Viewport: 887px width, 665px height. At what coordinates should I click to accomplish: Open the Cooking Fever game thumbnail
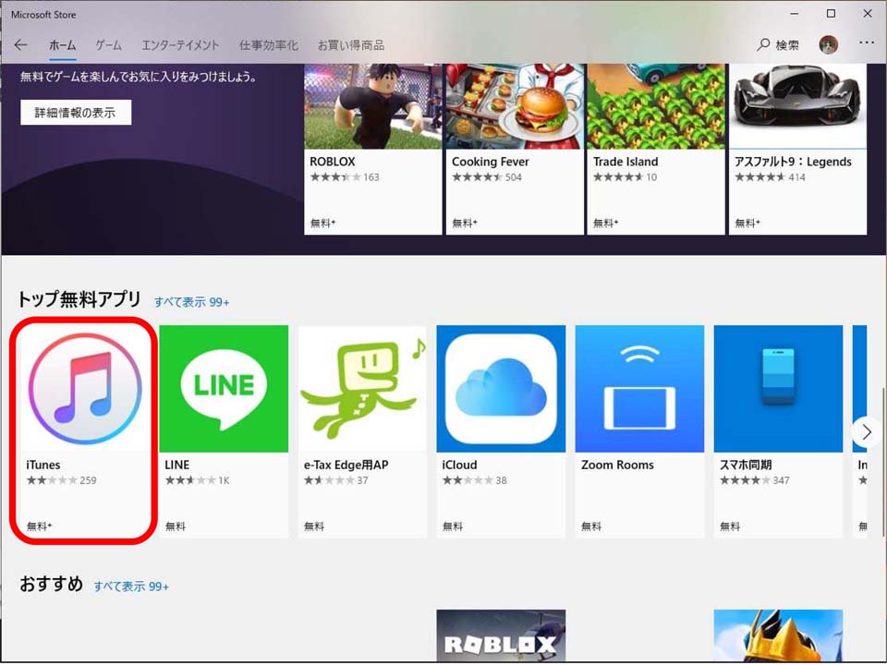point(515,106)
